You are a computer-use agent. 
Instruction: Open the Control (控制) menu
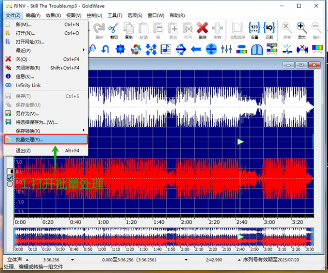(x=95, y=15)
